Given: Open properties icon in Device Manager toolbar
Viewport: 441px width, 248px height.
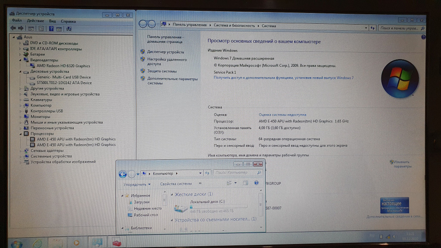Looking at the screenshot, I should pyautogui.click(x=41, y=29).
